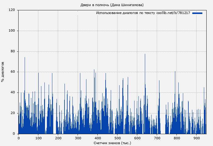Screen dimensions: 213x146
Task: Click the legend text with coollib.net/b/781217
Action: click(x=143, y=13)
